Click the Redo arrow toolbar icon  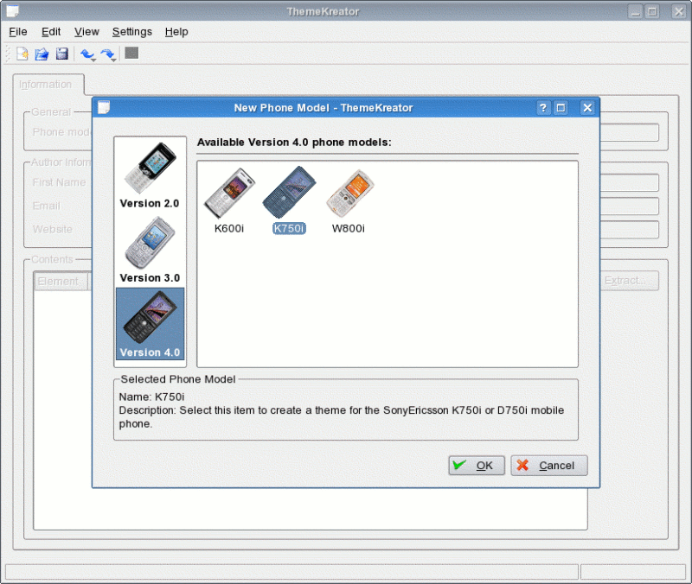click(106, 54)
